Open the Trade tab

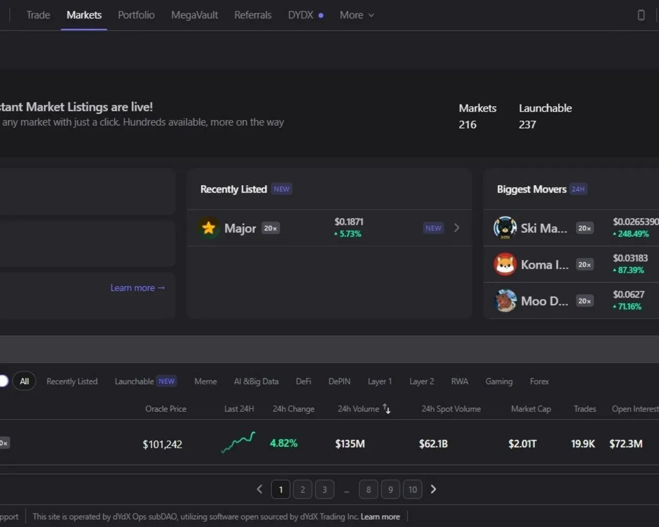coord(38,15)
